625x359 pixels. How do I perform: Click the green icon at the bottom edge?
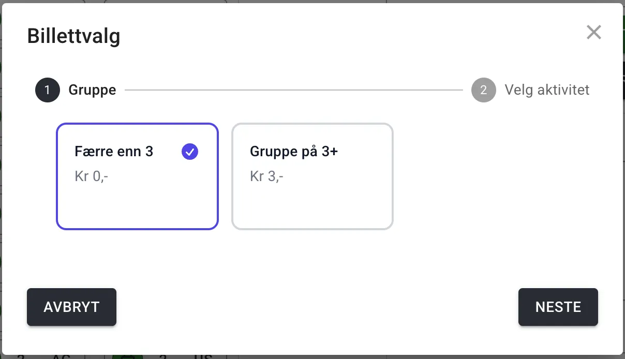pos(127,356)
